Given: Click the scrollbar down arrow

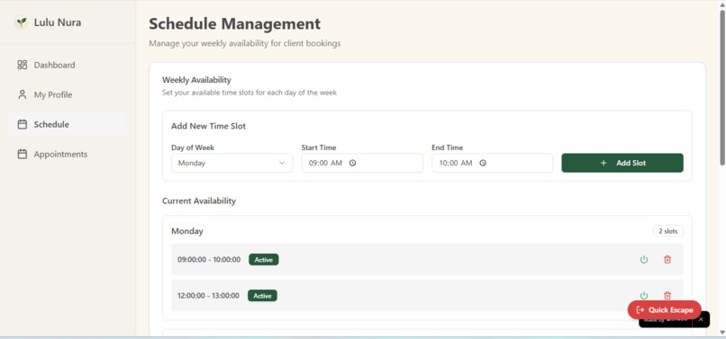Looking at the screenshot, I should tap(722, 333).
